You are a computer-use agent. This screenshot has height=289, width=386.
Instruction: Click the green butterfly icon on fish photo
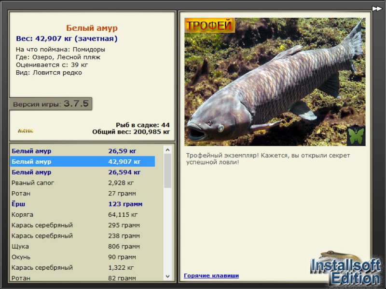356,136
